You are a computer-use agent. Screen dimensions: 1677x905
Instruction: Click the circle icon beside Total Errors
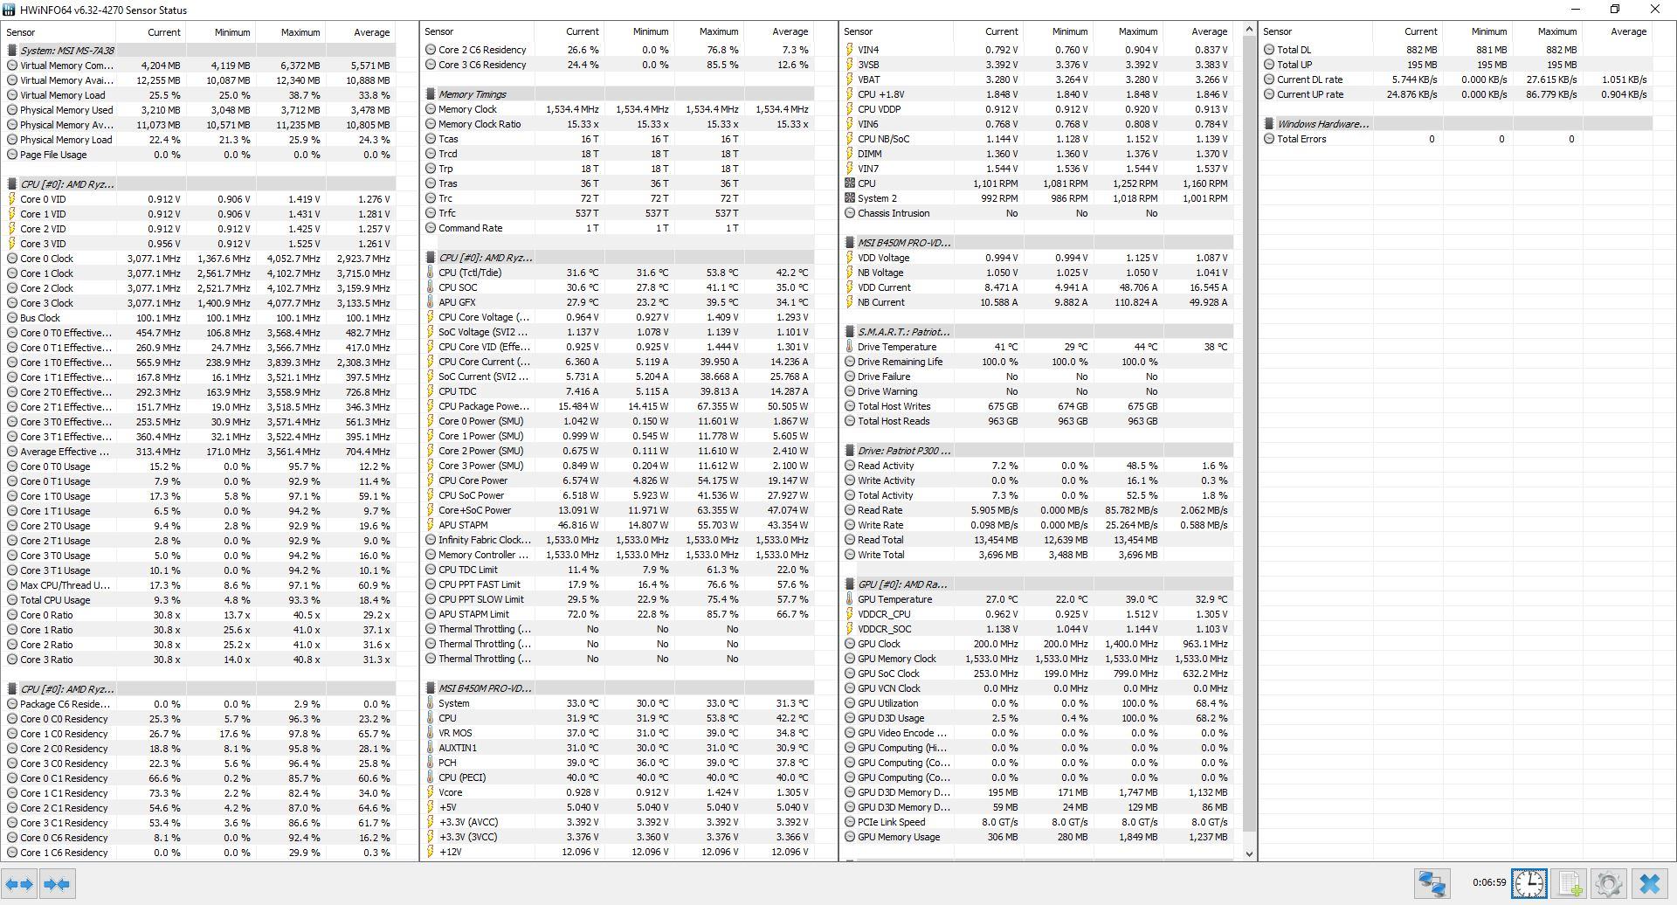tap(1269, 139)
